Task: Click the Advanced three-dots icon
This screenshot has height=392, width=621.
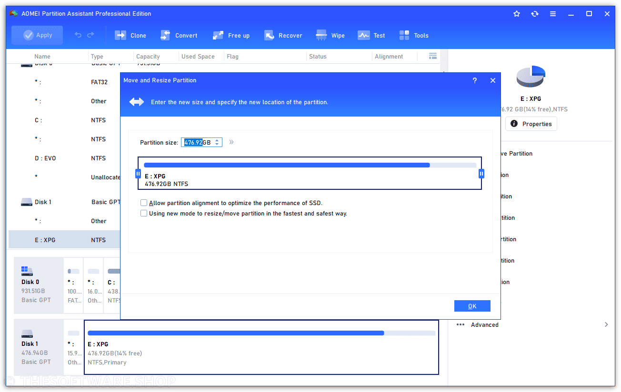Action: pyautogui.click(x=461, y=324)
